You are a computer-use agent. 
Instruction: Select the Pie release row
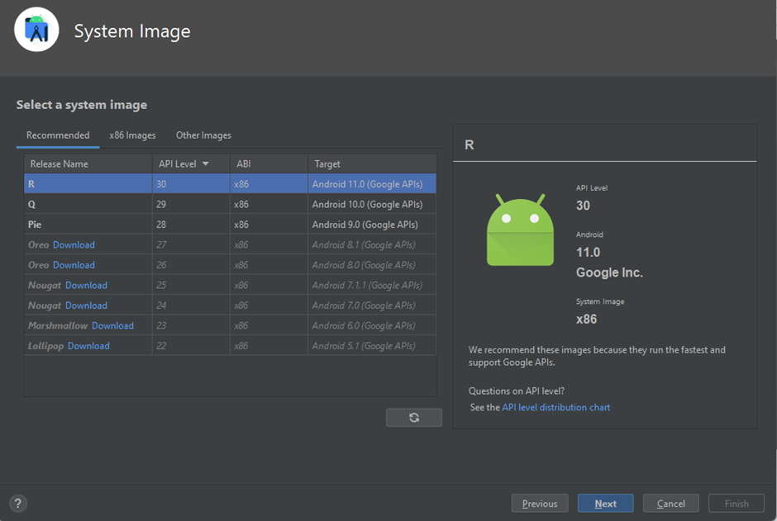230,224
